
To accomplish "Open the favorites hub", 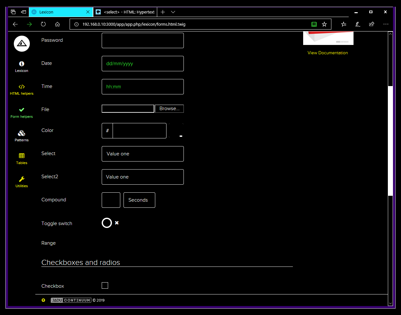I will coord(344,24).
